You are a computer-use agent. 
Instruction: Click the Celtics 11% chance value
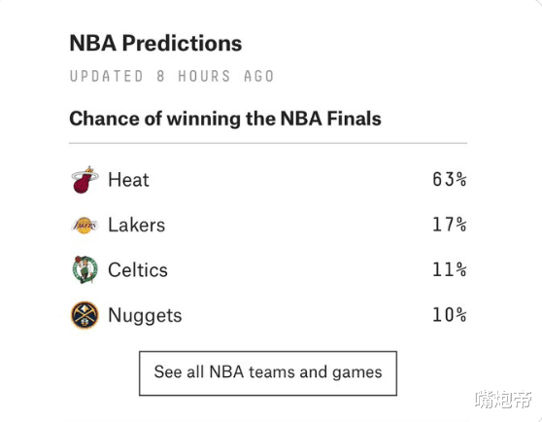450,269
